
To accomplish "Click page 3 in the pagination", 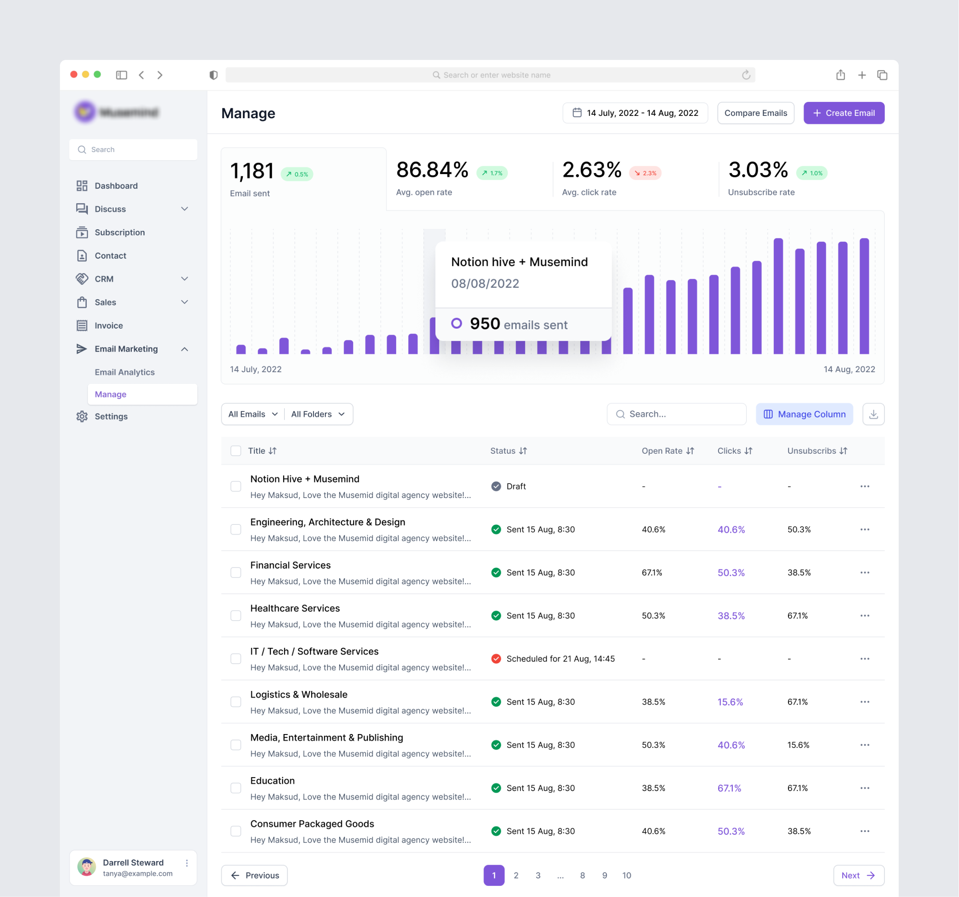I will (538, 875).
